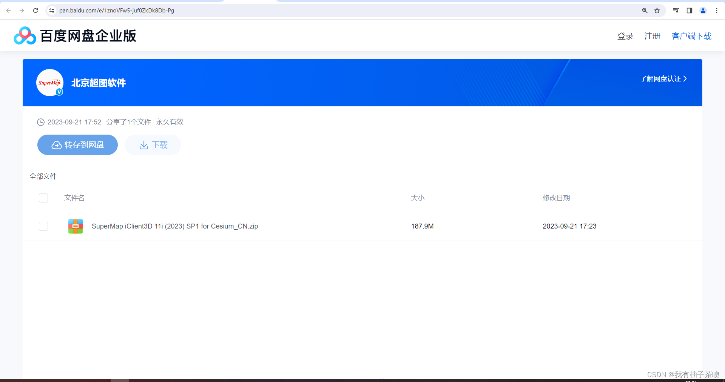Viewport: 725px width, 382px height.
Task: Click 注册 to register
Action: pos(652,36)
